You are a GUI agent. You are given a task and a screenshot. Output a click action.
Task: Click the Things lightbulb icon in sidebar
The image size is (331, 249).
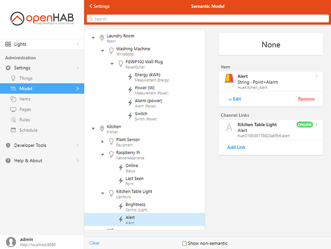(x=13, y=78)
